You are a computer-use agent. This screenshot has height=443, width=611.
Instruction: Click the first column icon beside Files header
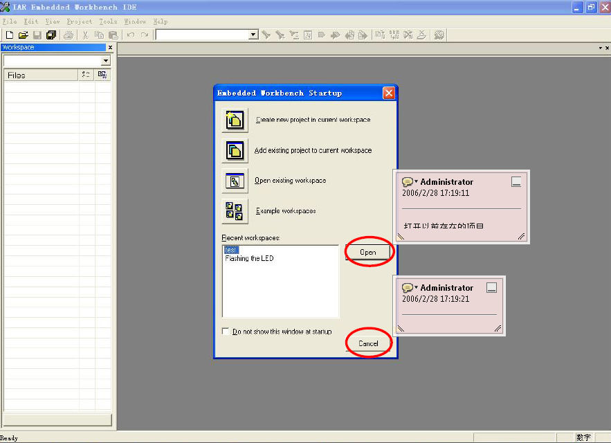(x=86, y=75)
